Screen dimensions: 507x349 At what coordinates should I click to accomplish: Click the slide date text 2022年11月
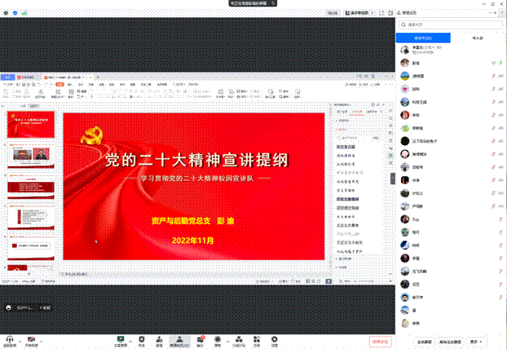tap(192, 241)
